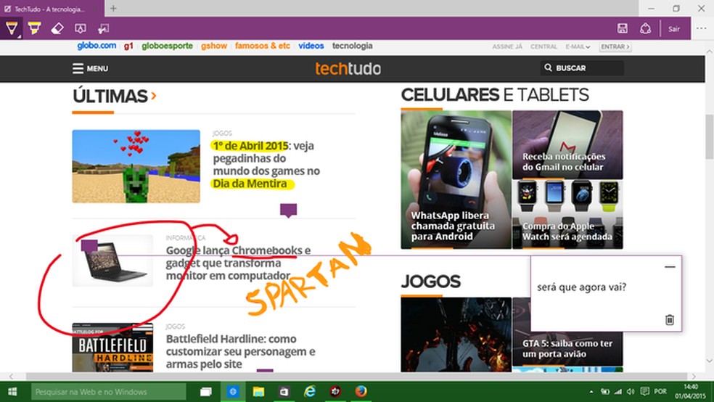Open a new browser tab
The width and height of the screenshot is (714, 402).
click(x=113, y=8)
